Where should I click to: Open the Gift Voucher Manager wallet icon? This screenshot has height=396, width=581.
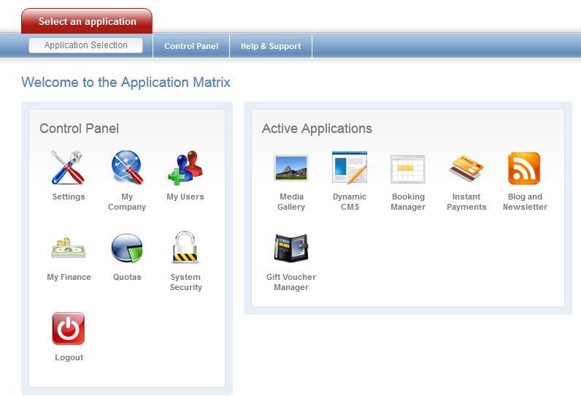[x=291, y=248]
